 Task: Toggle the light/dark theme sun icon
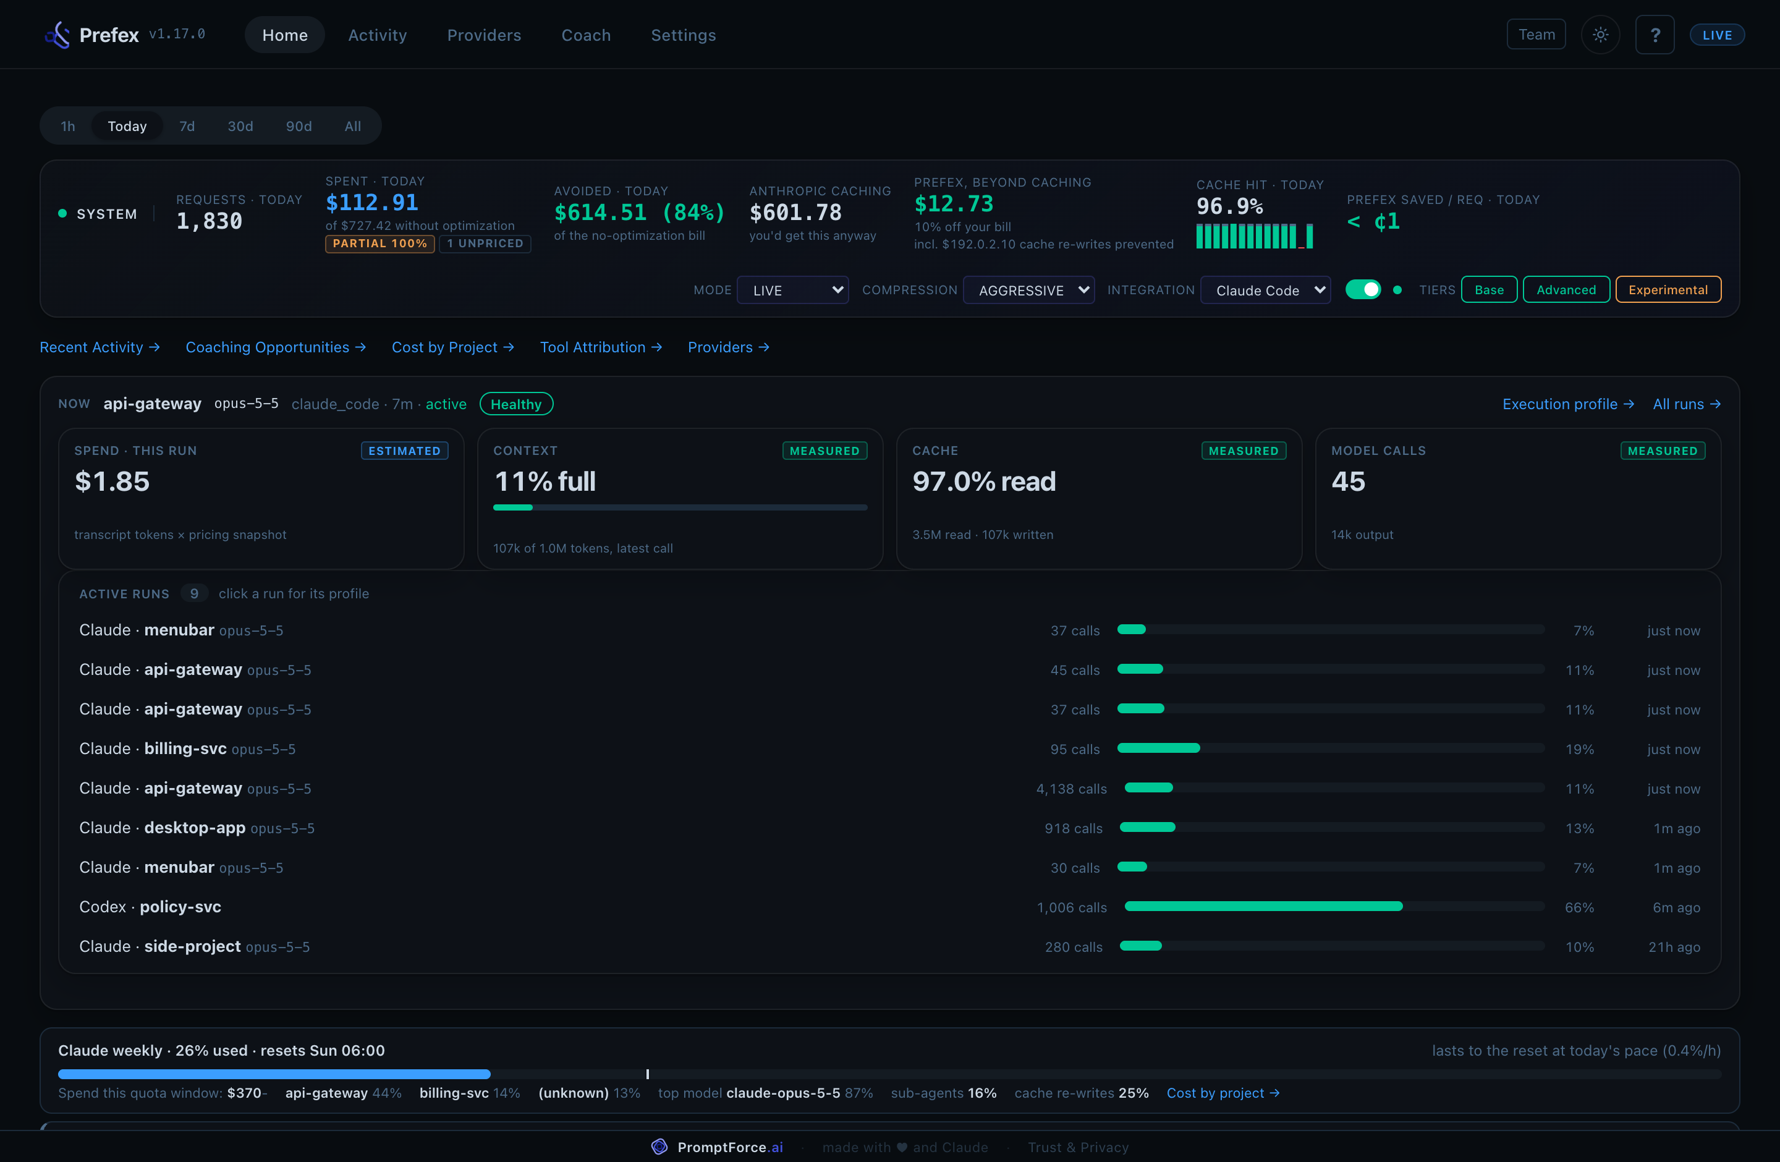pos(1600,35)
